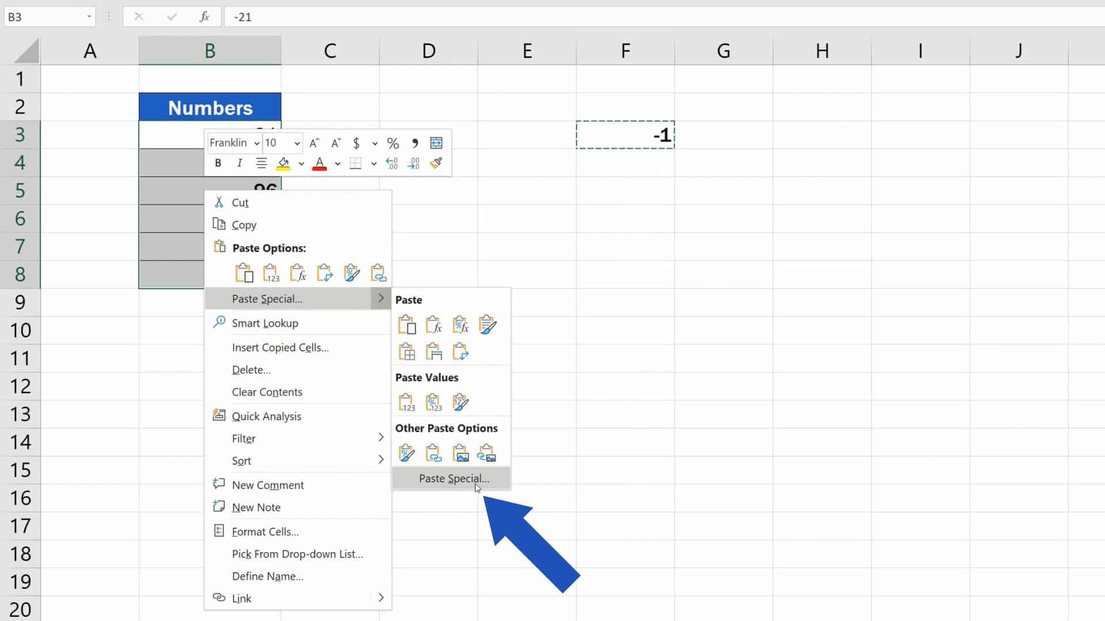Select Values & Source Formatting under Paste Values
Screen dimensions: 1105x621
click(x=460, y=402)
